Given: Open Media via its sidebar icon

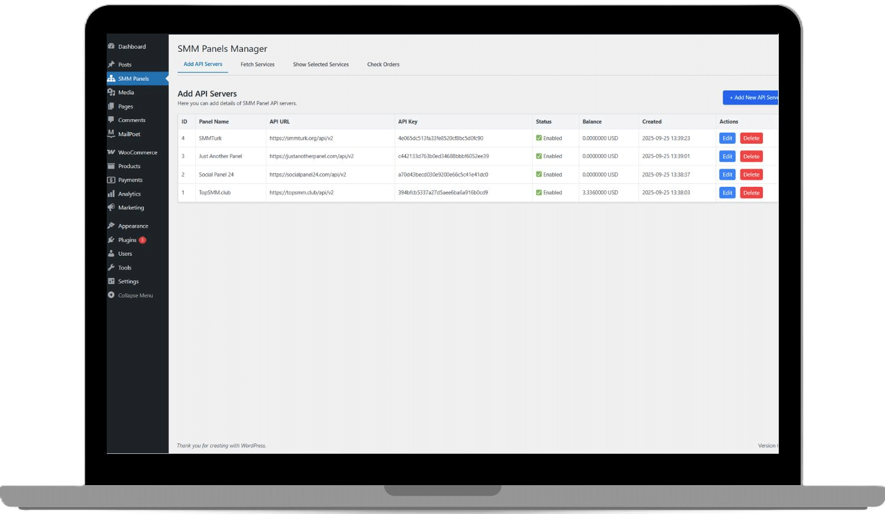Looking at the screenshot, I should (x=111, y=93).
